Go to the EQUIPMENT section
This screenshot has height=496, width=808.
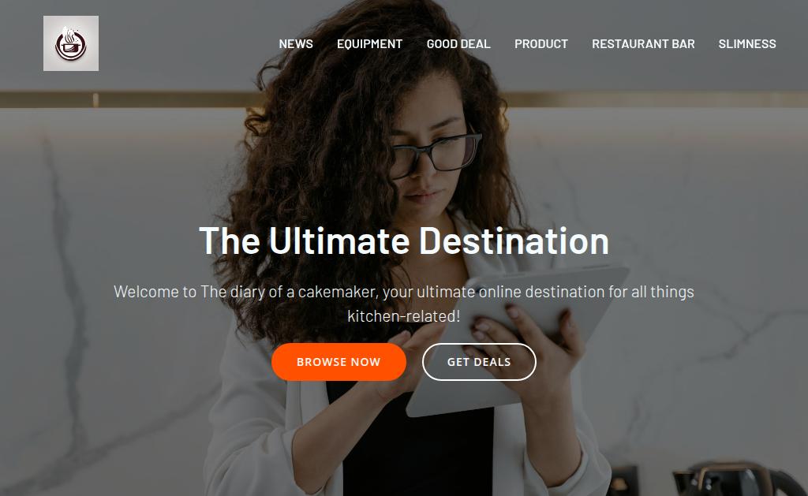[369, 44]
